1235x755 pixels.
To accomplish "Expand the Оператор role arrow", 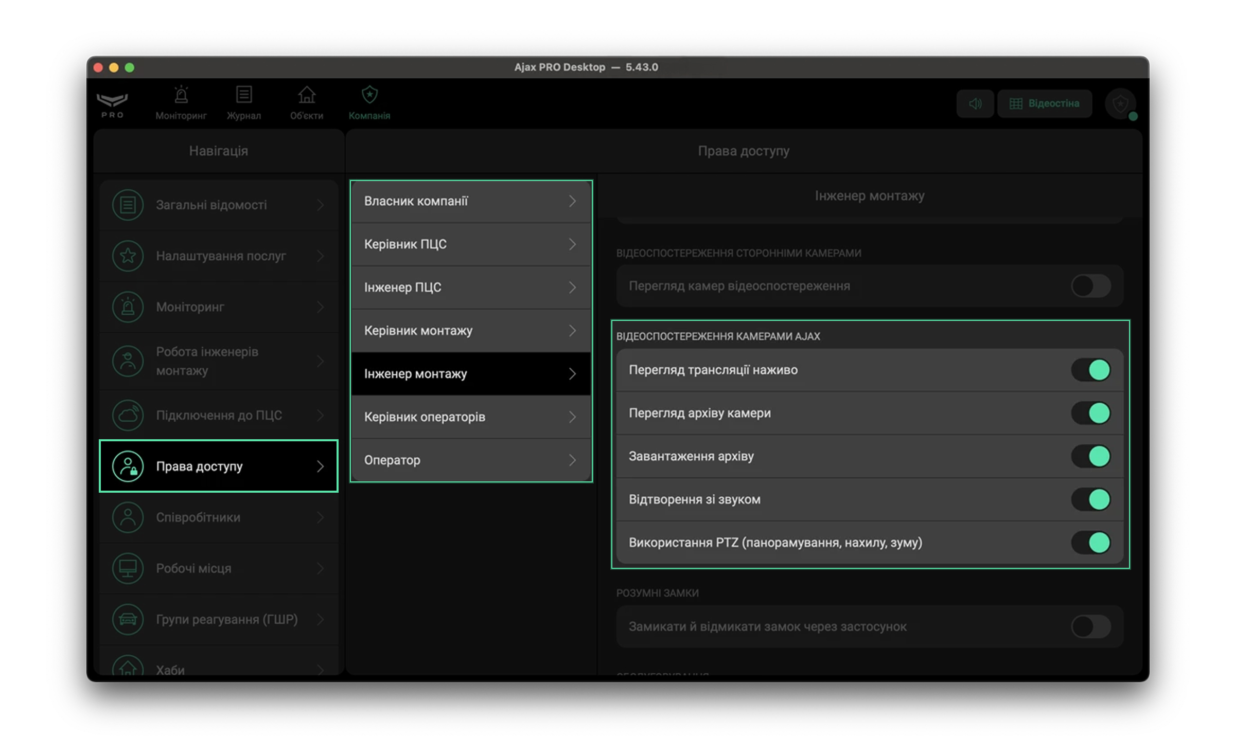I will click(x=572, y=460).
